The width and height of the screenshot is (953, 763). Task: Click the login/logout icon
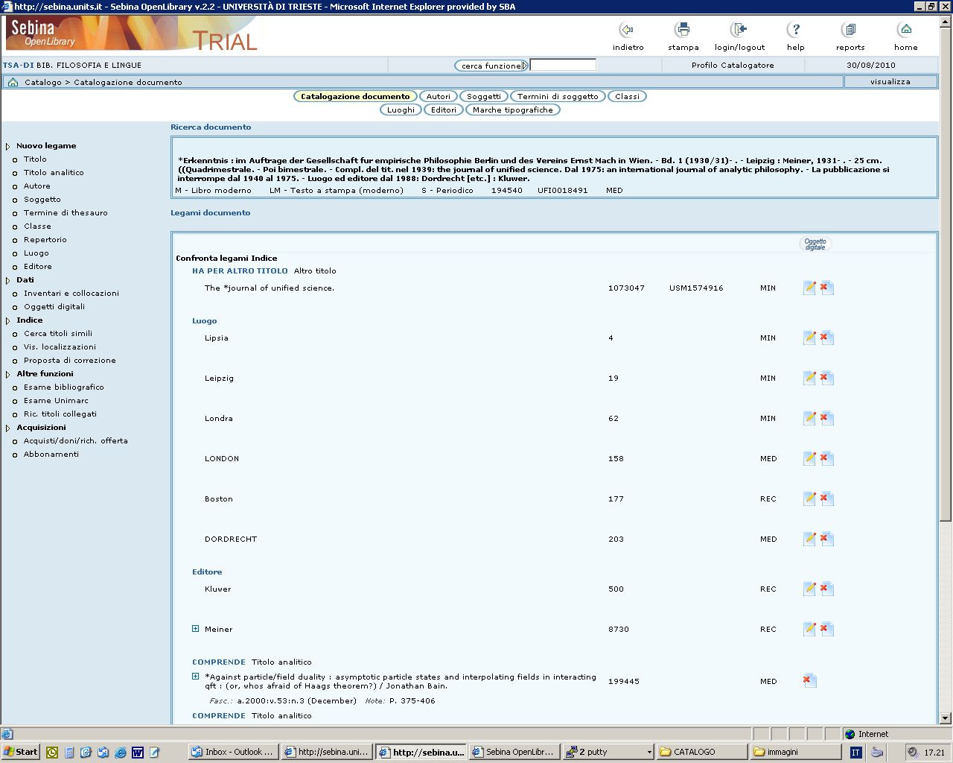[739, 30]
